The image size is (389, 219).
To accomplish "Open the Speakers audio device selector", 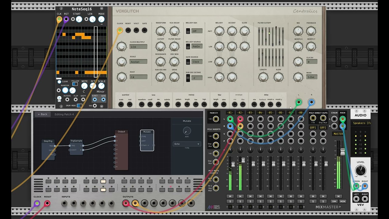I will [361, 123].
